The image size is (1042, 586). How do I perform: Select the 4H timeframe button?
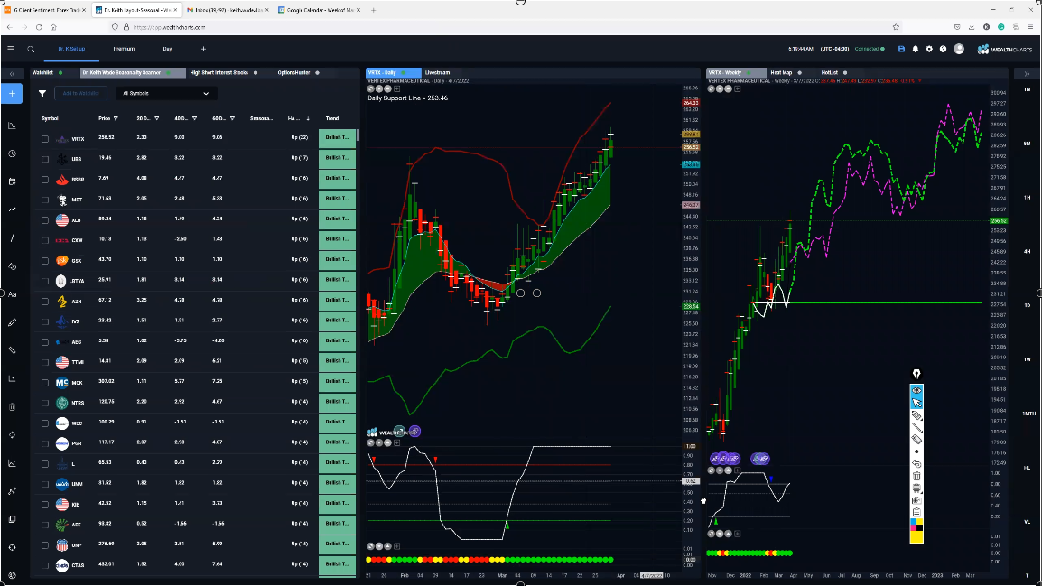(1028, 251)
